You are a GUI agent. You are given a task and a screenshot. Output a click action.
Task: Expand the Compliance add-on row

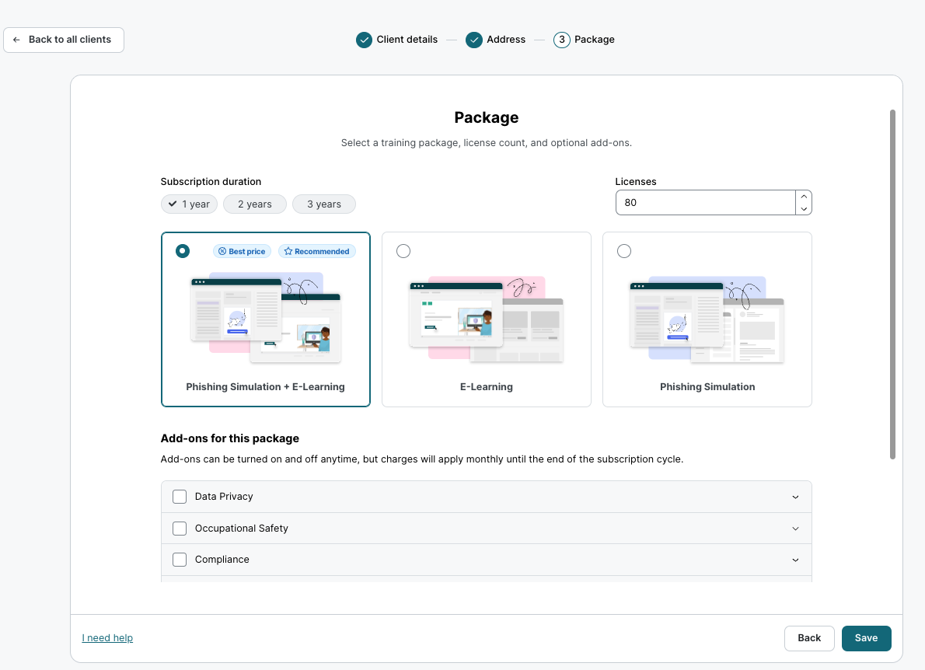[795, 560]
